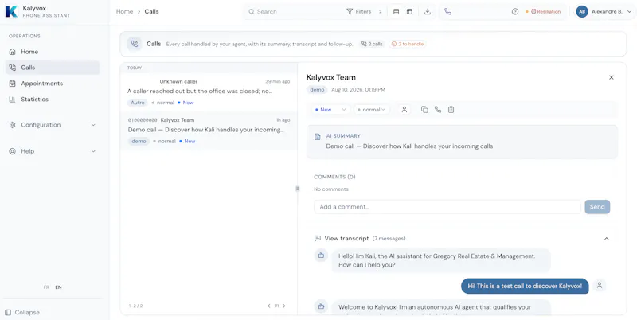Send the comment
637x320 pixels.
[597, 207]
